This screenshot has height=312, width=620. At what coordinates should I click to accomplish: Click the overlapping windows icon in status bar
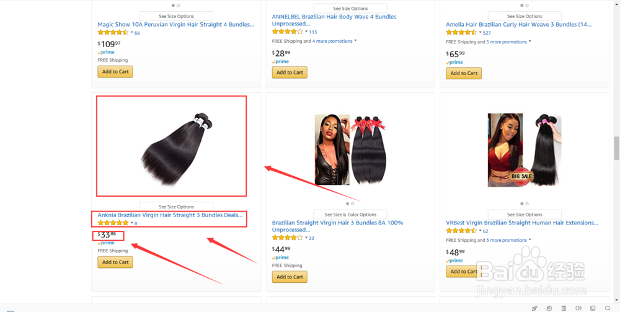(x=593, y=308)
